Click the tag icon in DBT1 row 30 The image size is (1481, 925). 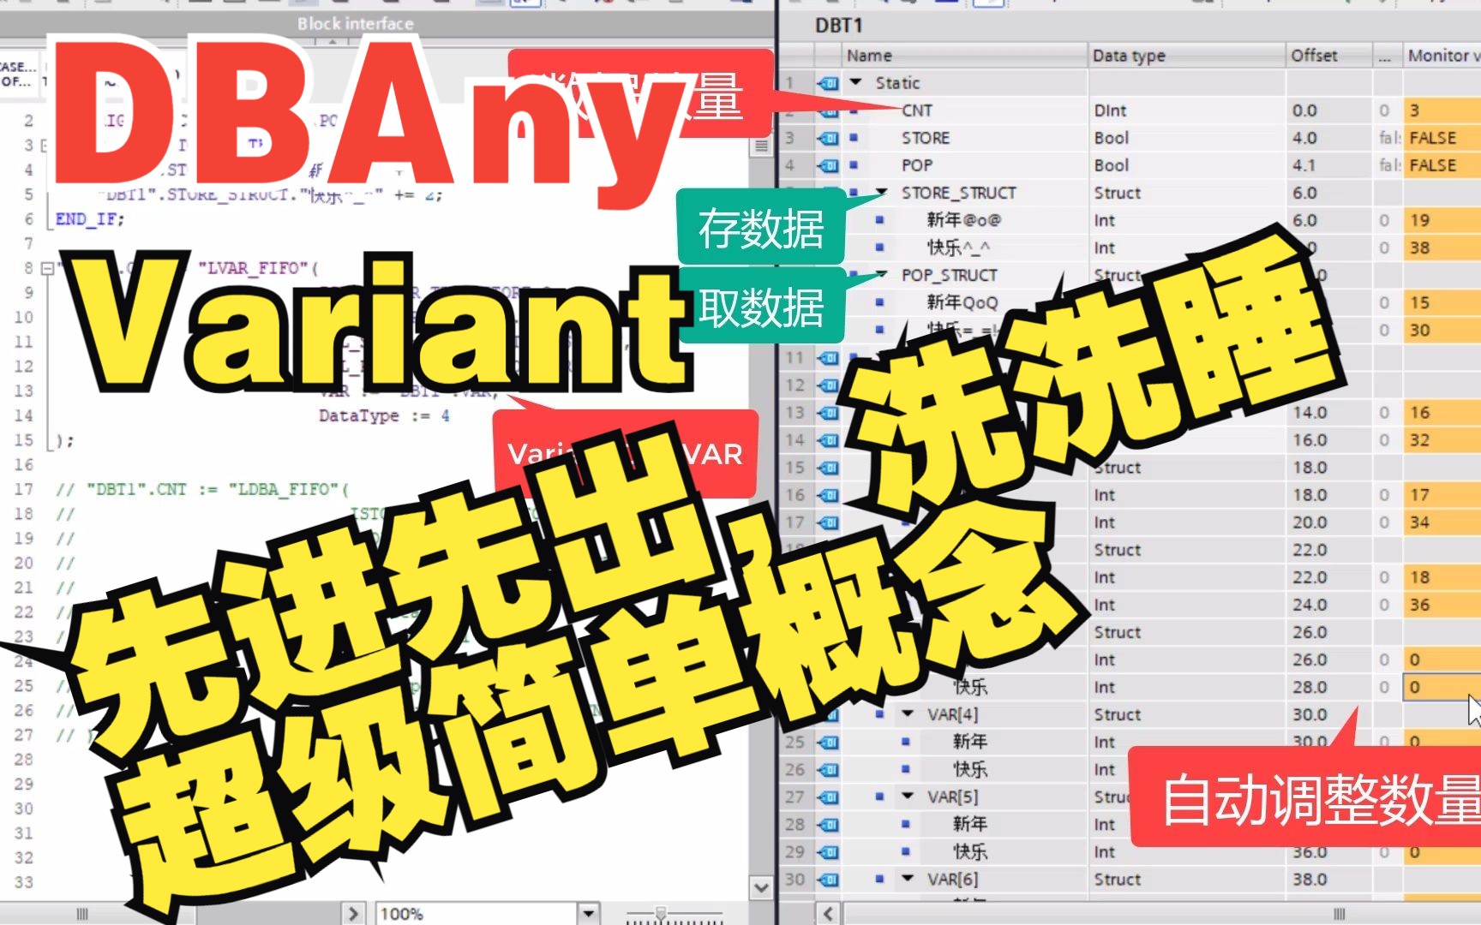(828, 880)
